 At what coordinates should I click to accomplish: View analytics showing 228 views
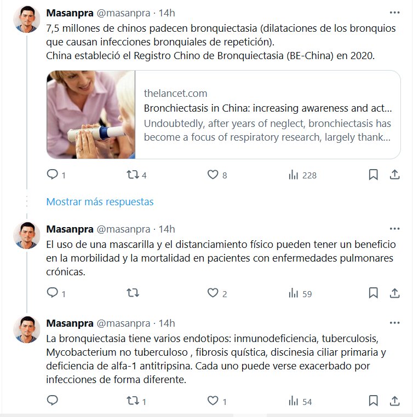(302, 175)
